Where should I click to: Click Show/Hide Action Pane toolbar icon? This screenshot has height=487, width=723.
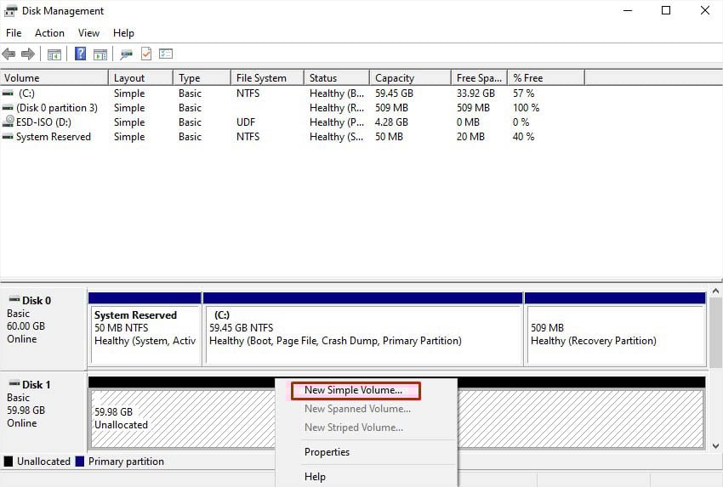[x=100, y=54]
